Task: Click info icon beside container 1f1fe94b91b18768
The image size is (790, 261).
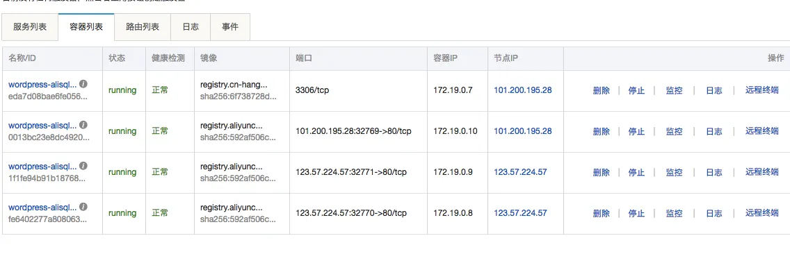Action: (x=83, y=166)
